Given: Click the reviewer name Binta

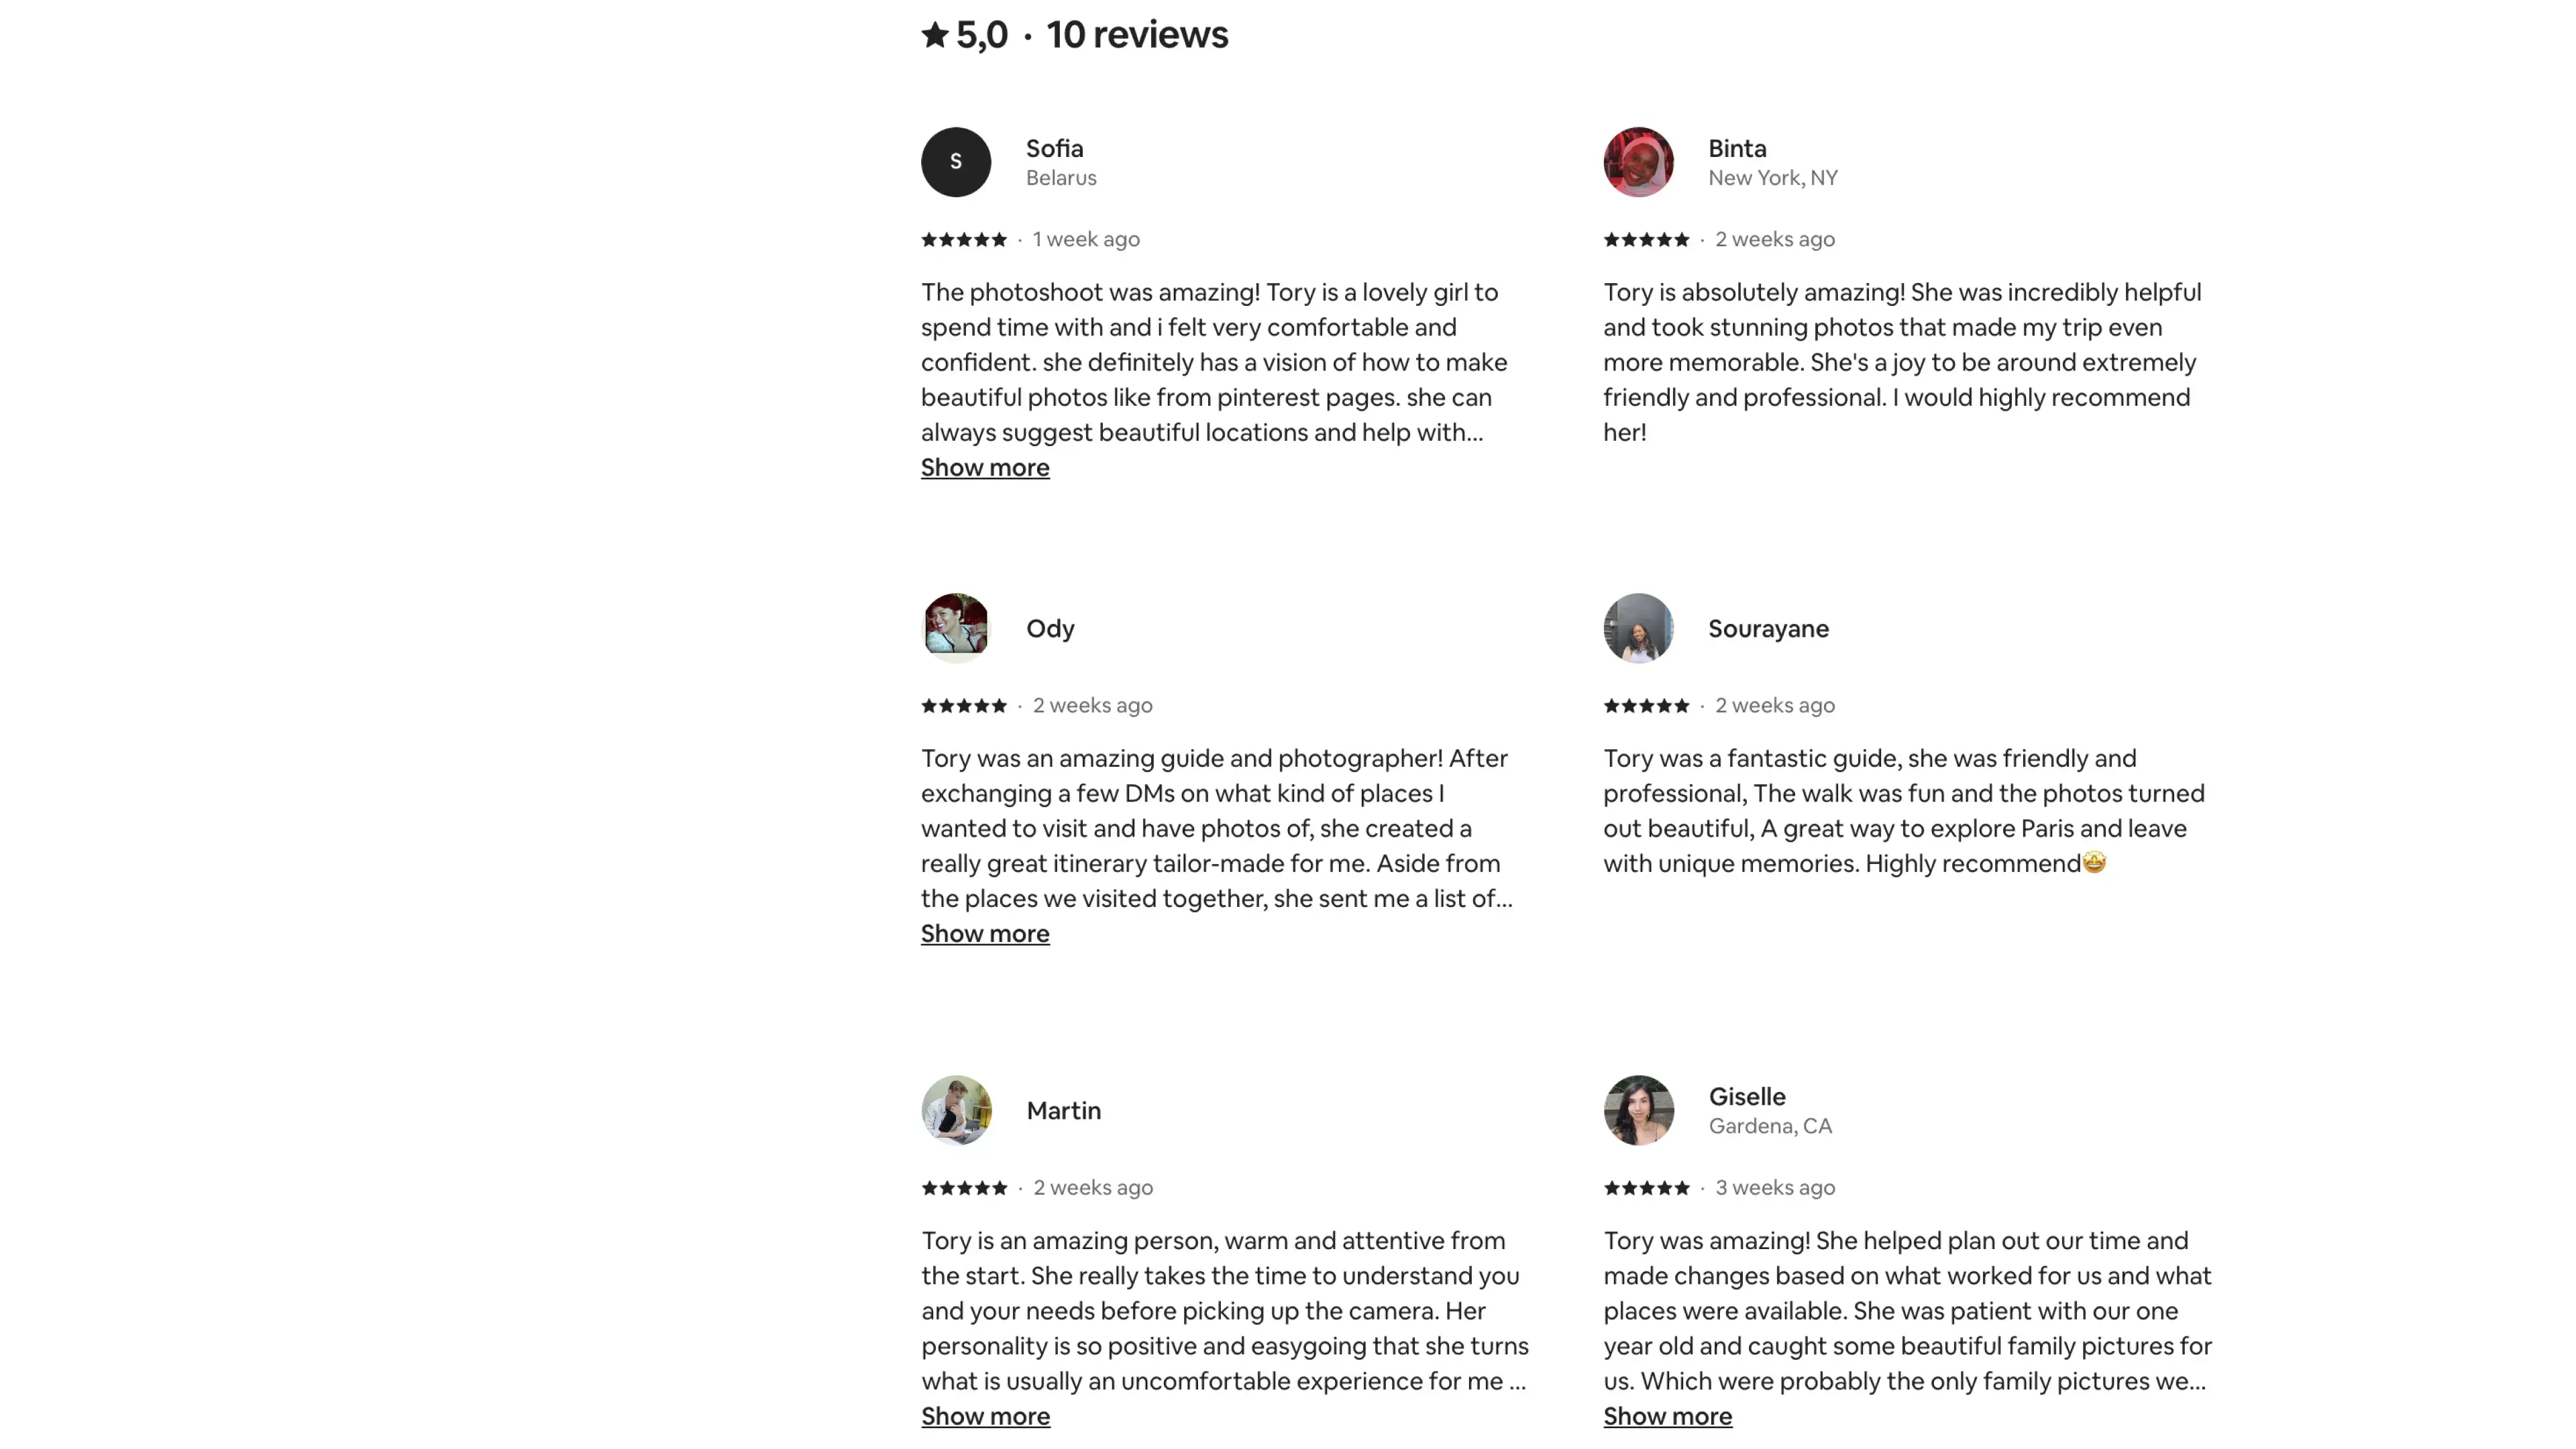Looking at the screenshot, I should [x=1737, y=148].
